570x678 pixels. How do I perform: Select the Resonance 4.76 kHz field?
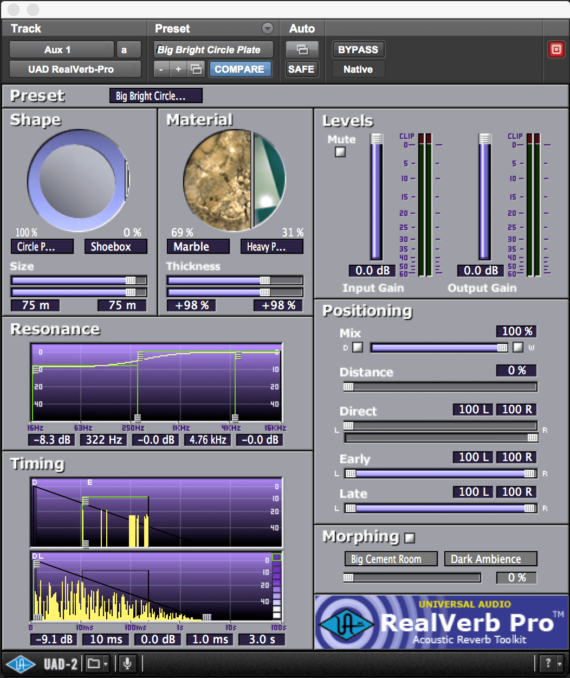(x=208, y=440)
